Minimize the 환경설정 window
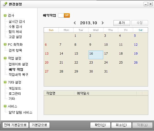154x131 pixels. coord(146,4)
